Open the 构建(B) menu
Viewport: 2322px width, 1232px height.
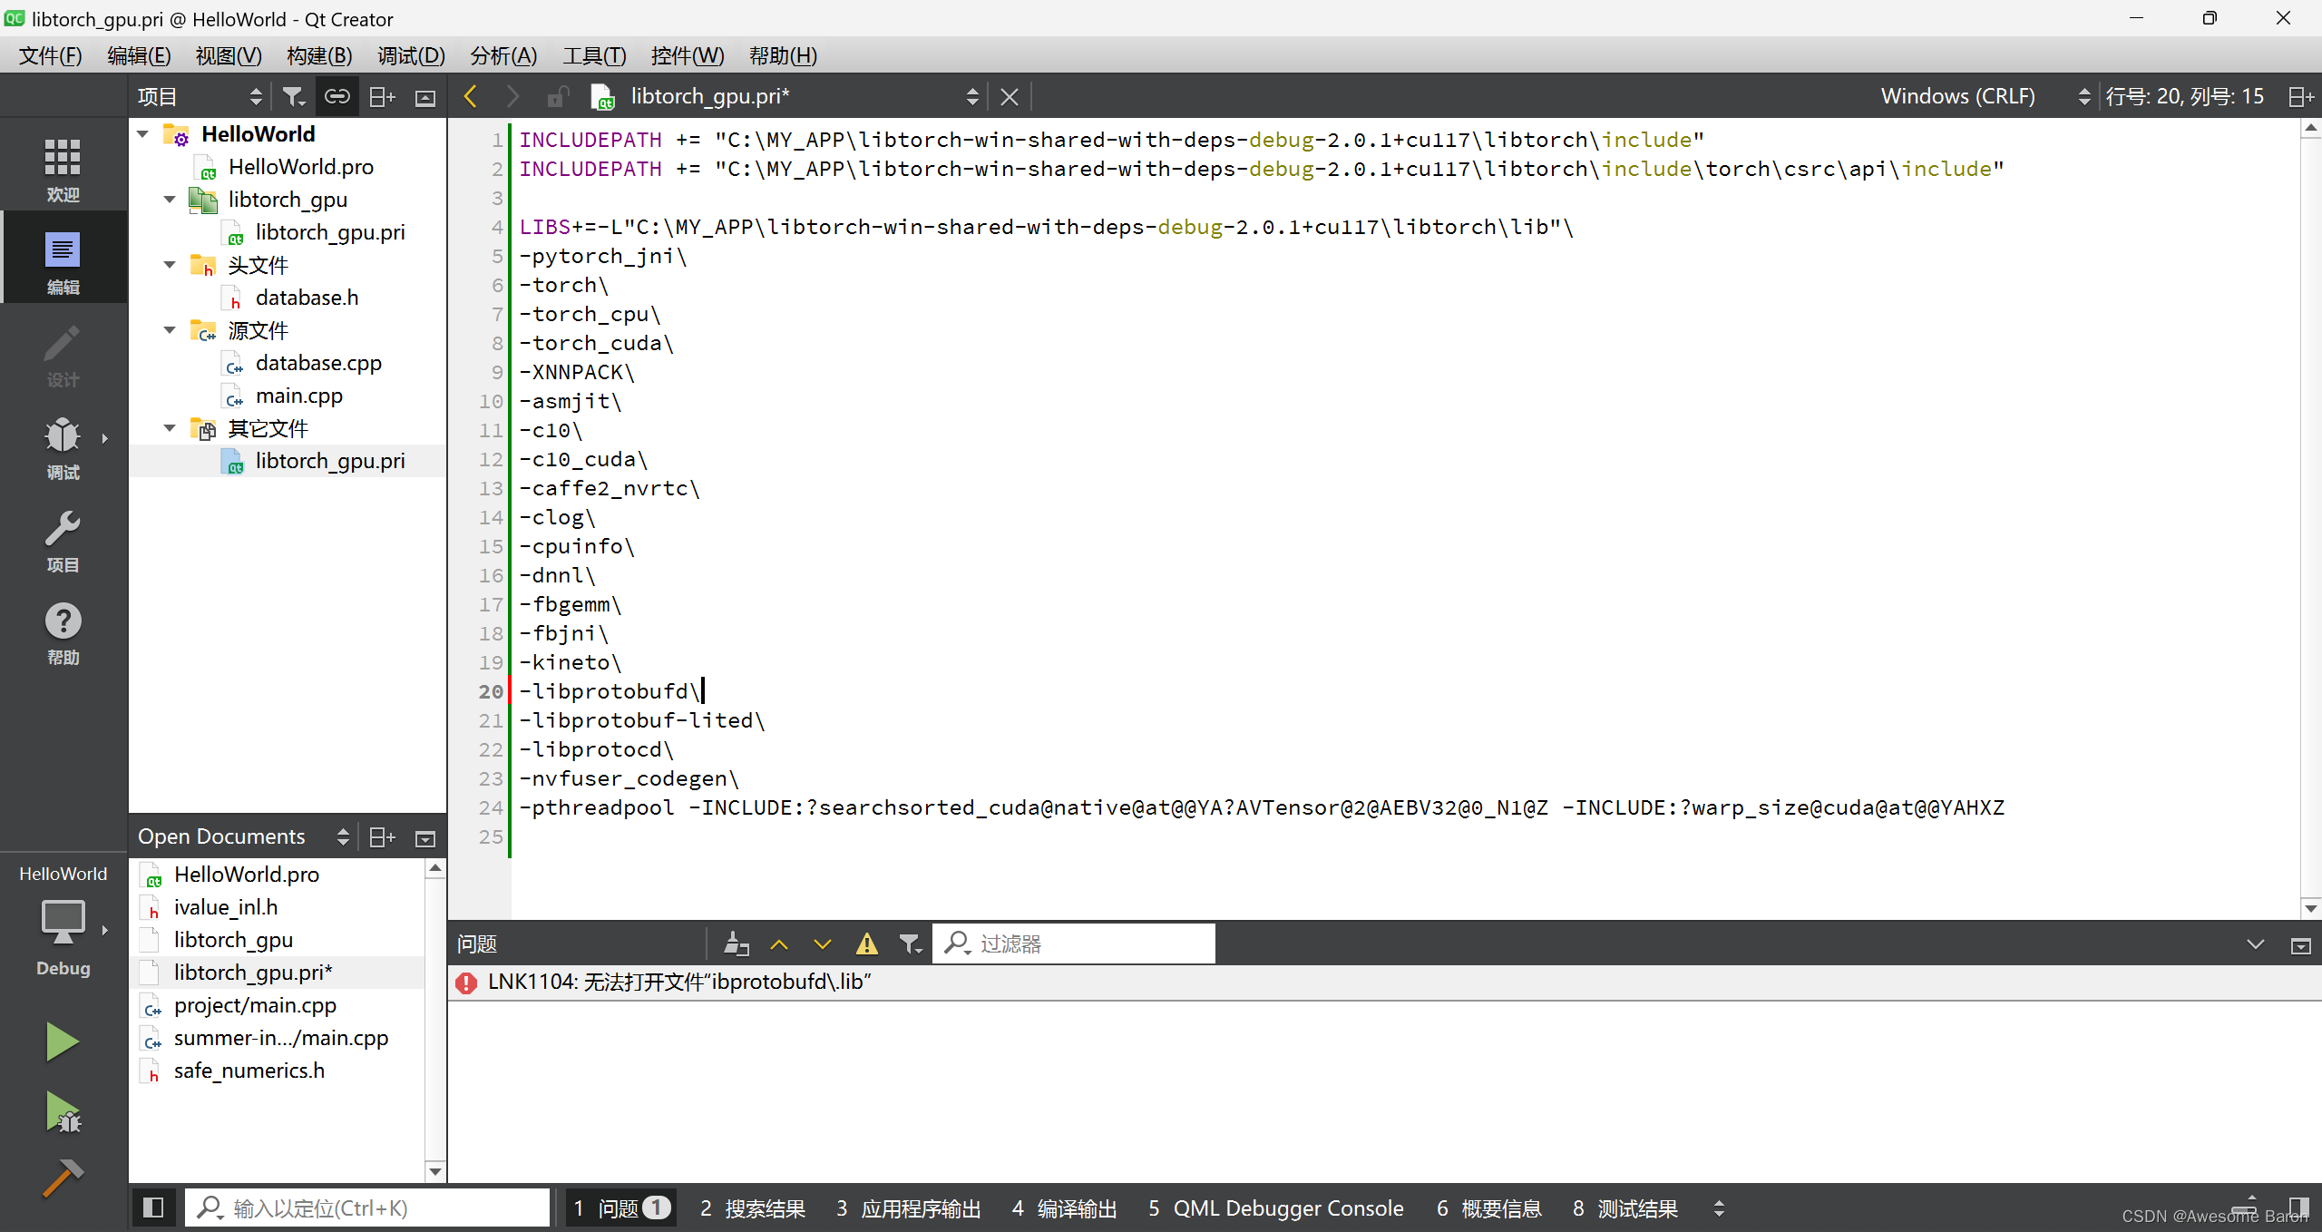(x=319, y=56)
